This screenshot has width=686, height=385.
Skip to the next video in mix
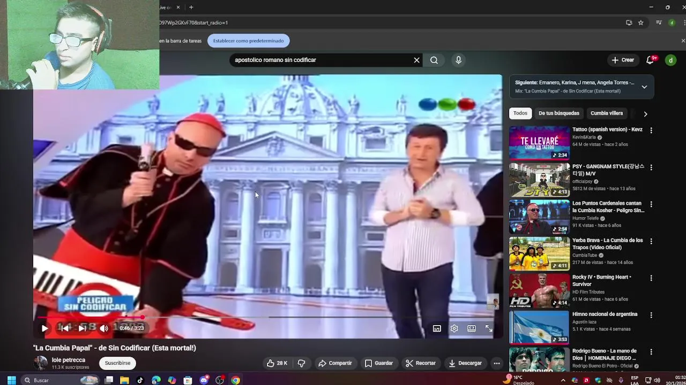click(83, 328)
